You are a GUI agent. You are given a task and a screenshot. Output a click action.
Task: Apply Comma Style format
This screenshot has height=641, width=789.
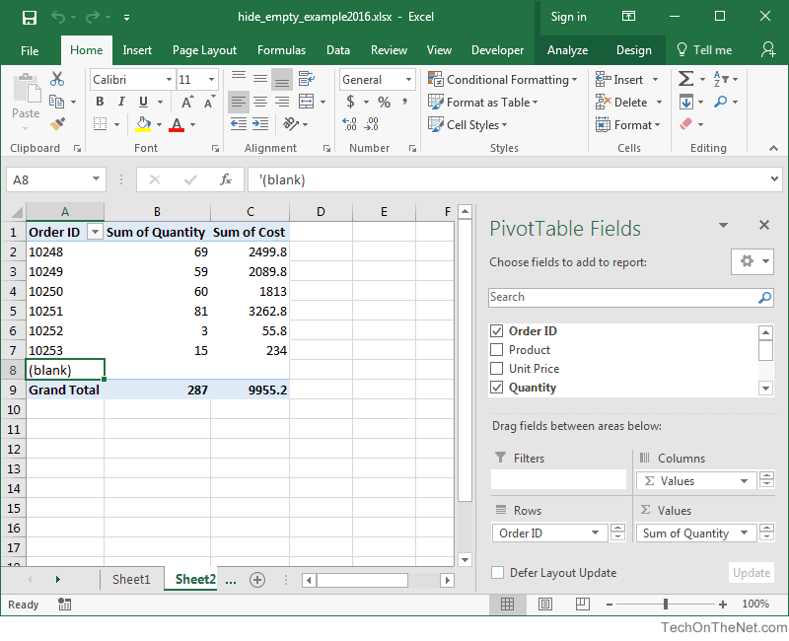(x=404, y=103)
